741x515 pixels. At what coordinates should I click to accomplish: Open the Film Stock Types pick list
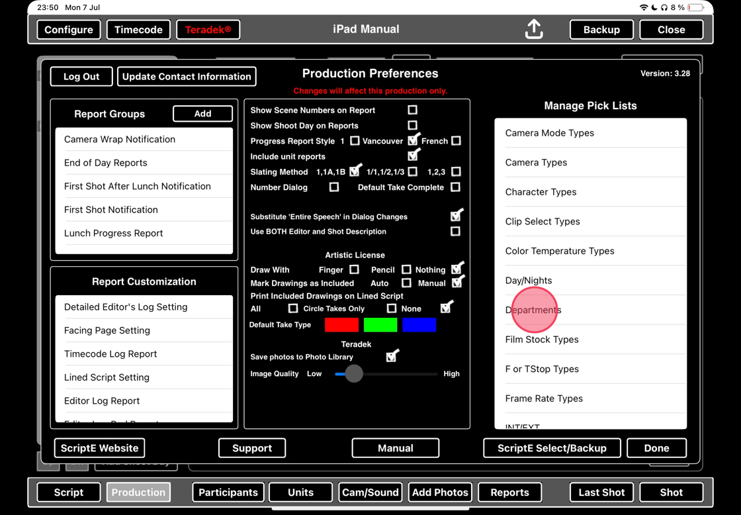click(590, 340)
